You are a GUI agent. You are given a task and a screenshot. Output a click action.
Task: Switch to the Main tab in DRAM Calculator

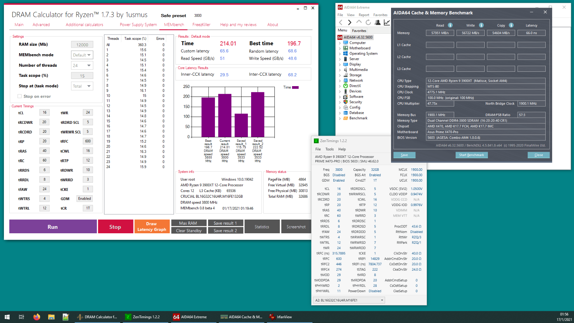(19, 25)
